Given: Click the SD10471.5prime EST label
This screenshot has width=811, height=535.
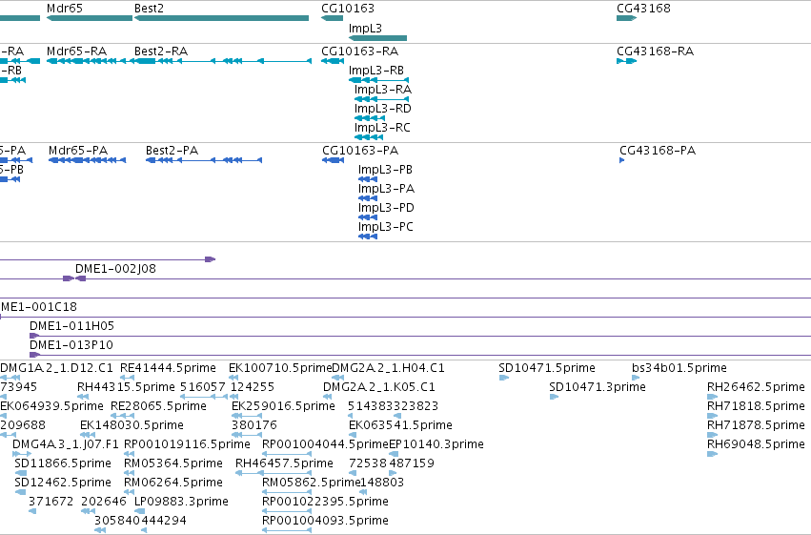Looking at the screenshot, I should pyautogui.click(x=547, y=368).
